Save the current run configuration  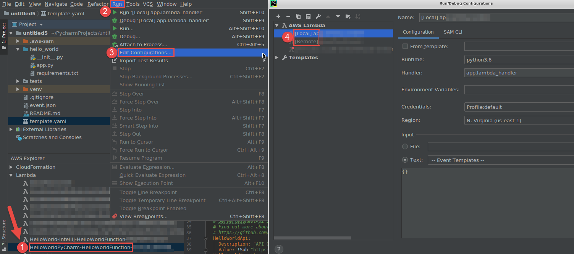[x=308, y=16]
